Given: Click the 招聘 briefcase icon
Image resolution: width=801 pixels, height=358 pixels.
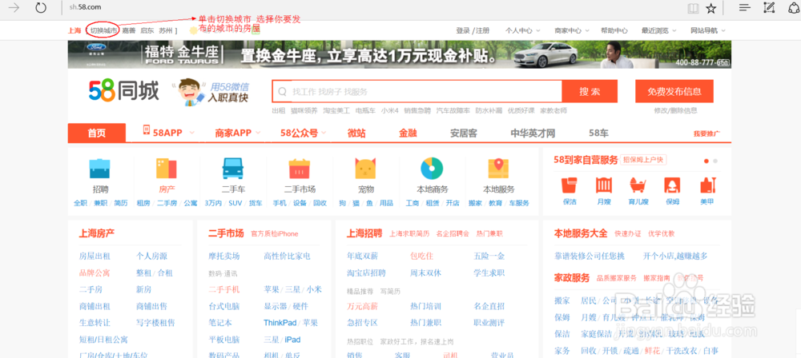Looking at the screenshot, I should (x=99, y=169).
